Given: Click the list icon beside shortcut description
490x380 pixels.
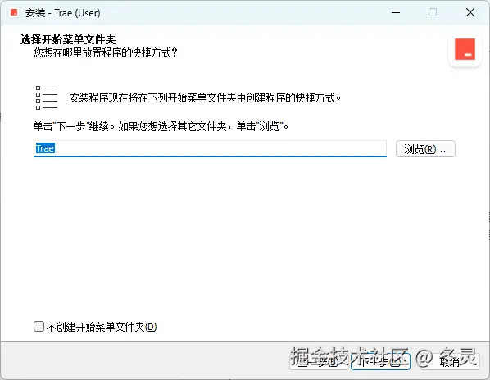Looking at the screenshot, I should click(47, 97).
